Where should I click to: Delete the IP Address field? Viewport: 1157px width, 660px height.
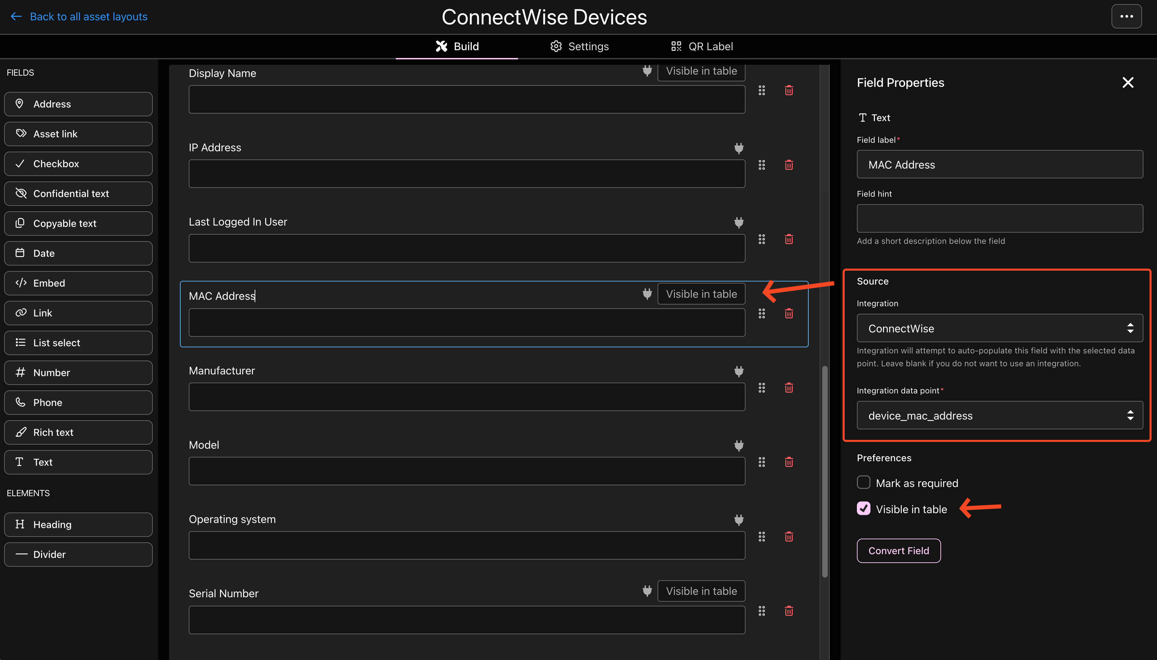(789, 164)
